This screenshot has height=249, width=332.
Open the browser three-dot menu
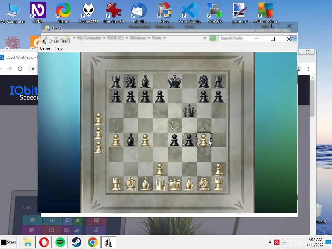pos(308,69)
